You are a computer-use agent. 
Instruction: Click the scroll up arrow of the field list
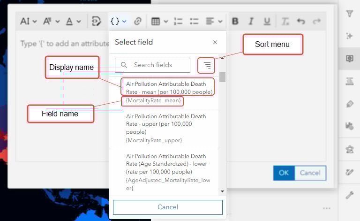[x=222, y=58]
